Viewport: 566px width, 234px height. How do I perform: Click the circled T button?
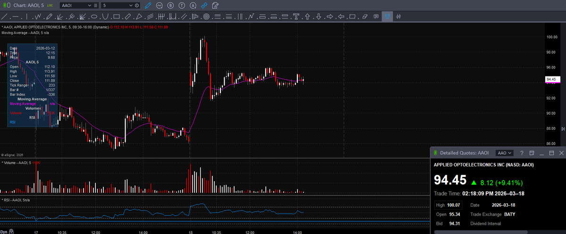click(182, 5)
